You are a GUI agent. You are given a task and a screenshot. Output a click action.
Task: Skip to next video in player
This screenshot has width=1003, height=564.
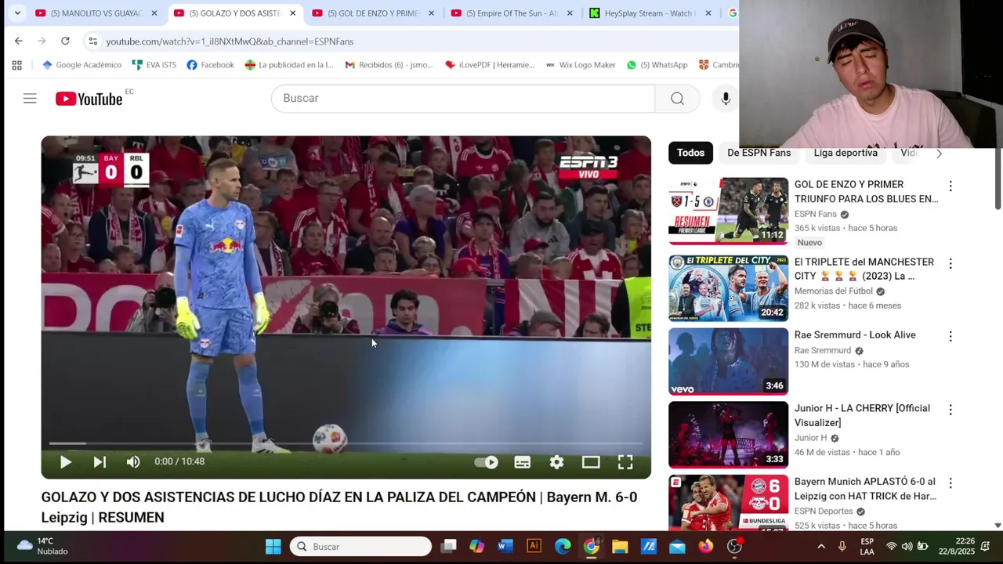coord(100,462)
